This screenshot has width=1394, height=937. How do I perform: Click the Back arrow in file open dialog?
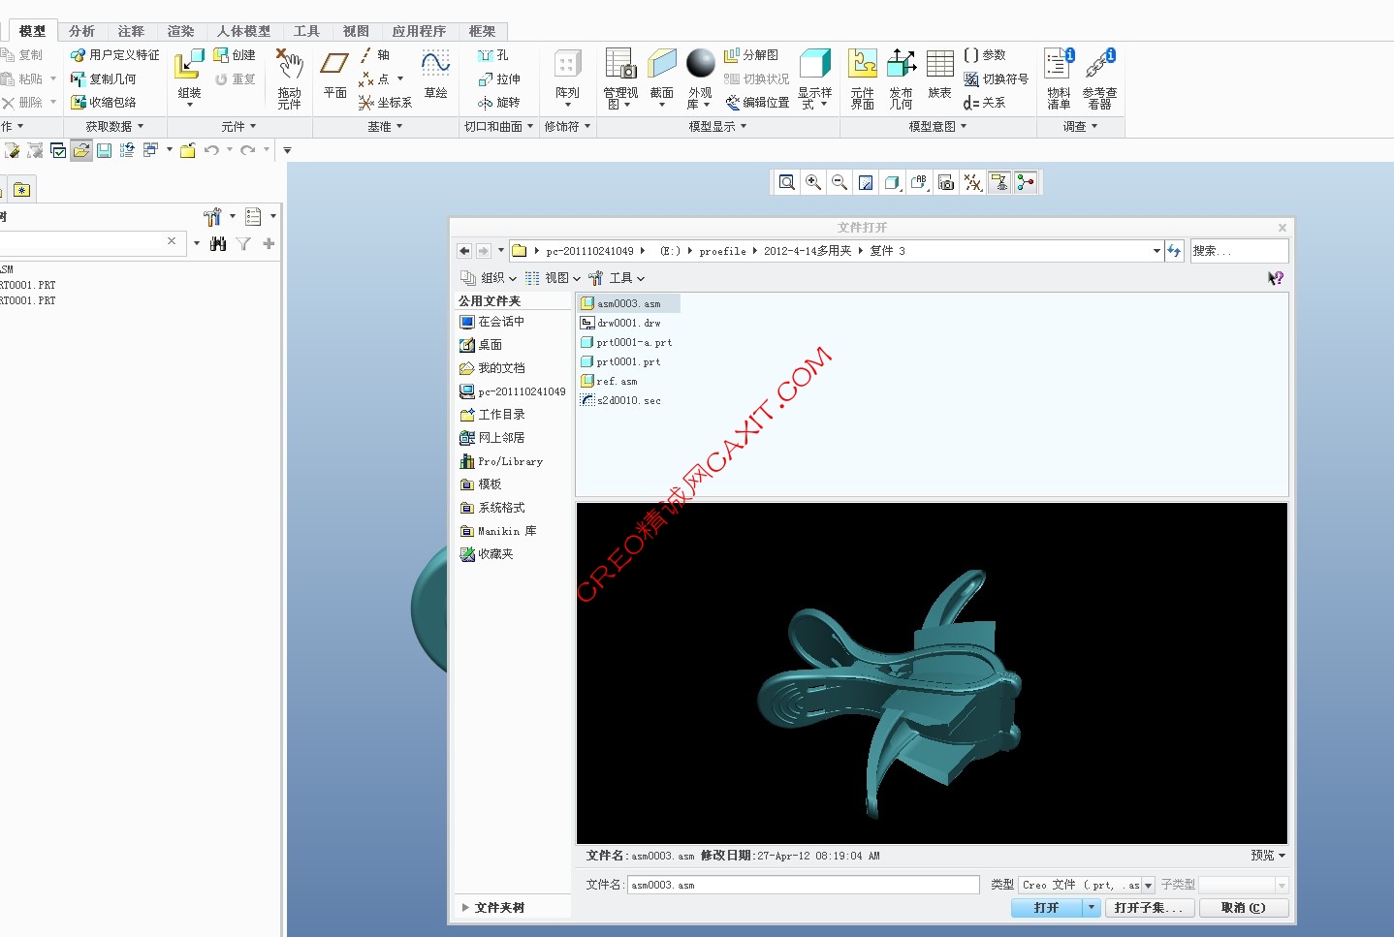[x=464, y=251]
